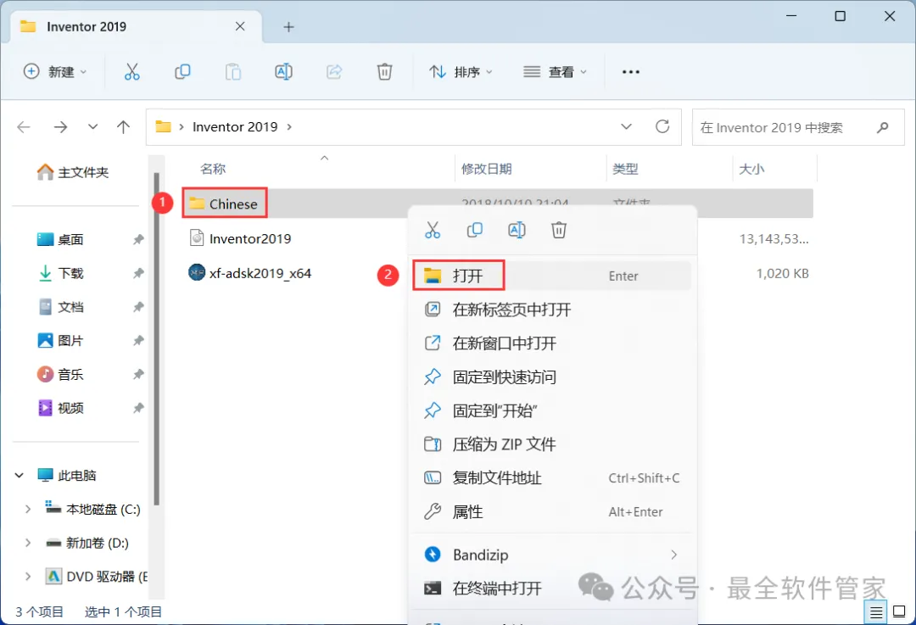Click the Delete icon in the context menu

pos(559,230)
